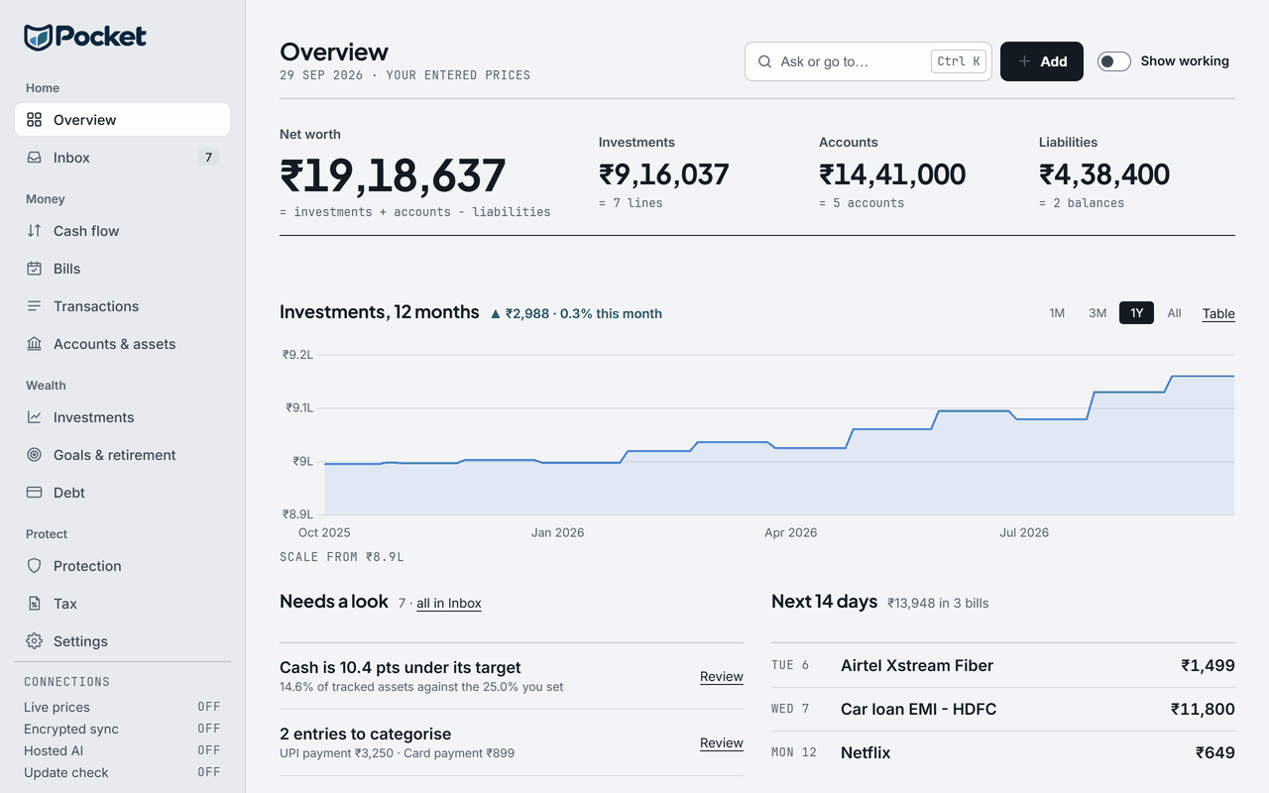Viewport: 1269px width, 793px height.
Task: Open the Car loan EMI - HDFC bill
Action: pyautogui.click(x=1003, y=710)
